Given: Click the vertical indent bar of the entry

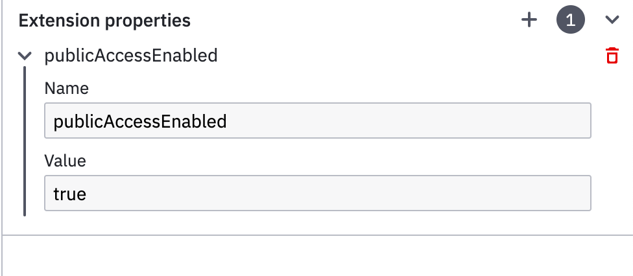Looking at the screenshot, I should point(25,141).
